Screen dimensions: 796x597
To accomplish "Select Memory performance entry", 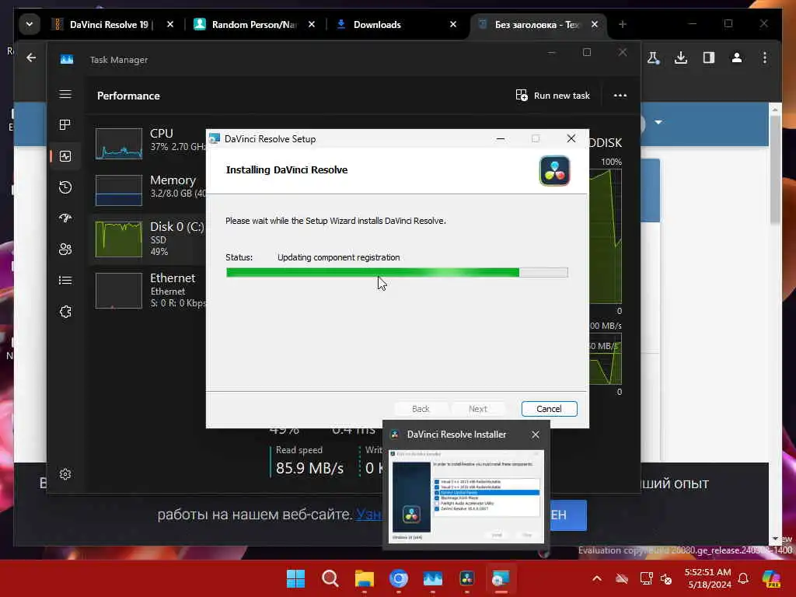I will pos(149,190).
